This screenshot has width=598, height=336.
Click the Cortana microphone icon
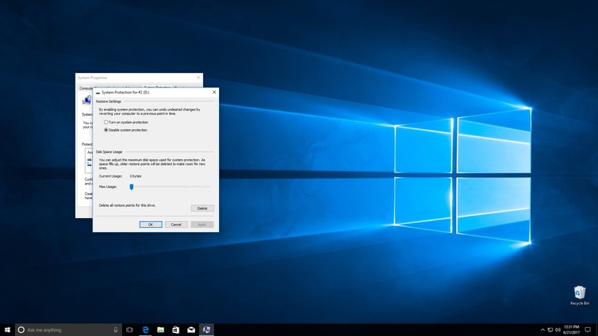(116, 329)
